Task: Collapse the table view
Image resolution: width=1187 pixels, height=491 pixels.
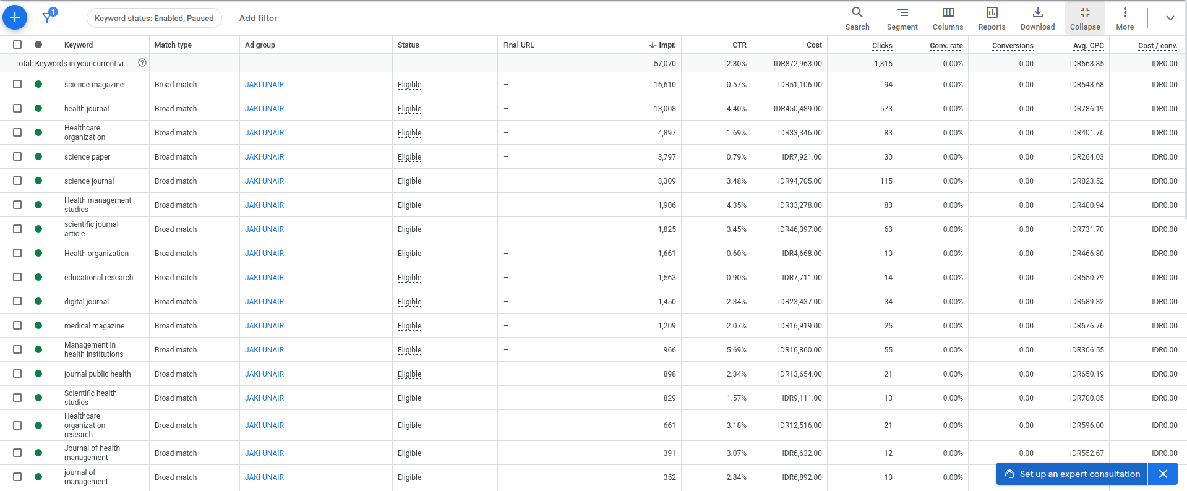Action: point(1085,19)
